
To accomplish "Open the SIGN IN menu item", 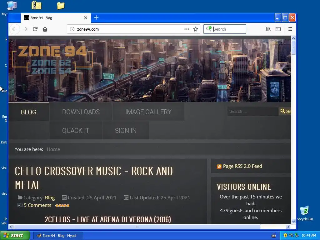I will (x=126, y=130).
